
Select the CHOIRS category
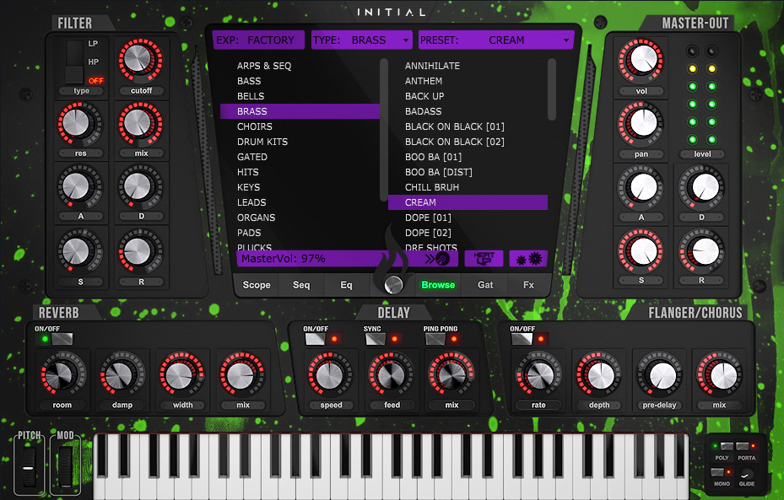coord(255,126)
